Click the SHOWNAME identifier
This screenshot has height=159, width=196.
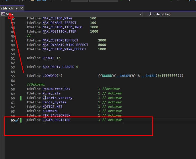click(50, 111)
